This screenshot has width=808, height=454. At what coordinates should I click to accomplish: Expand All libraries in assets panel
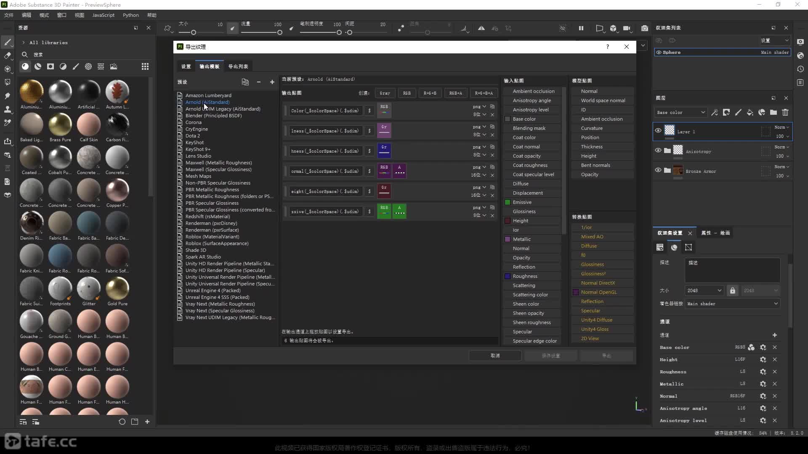click(x=24, y=42)
